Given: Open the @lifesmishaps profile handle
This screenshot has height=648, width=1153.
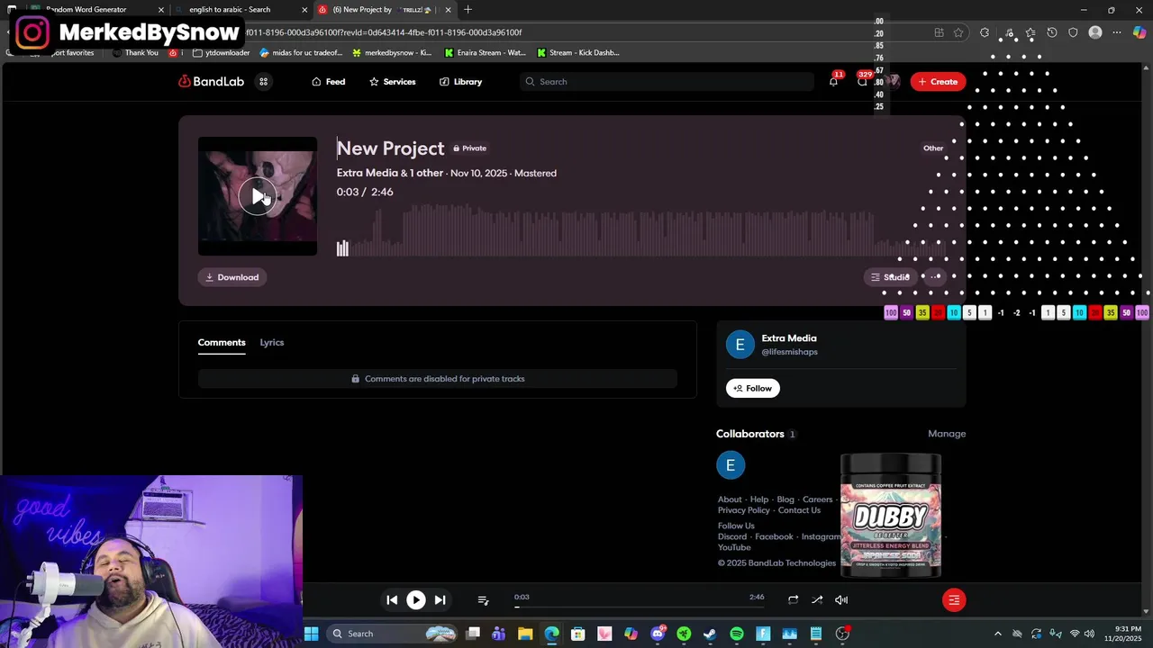Looking at the screenshot, I should [790, 352].
